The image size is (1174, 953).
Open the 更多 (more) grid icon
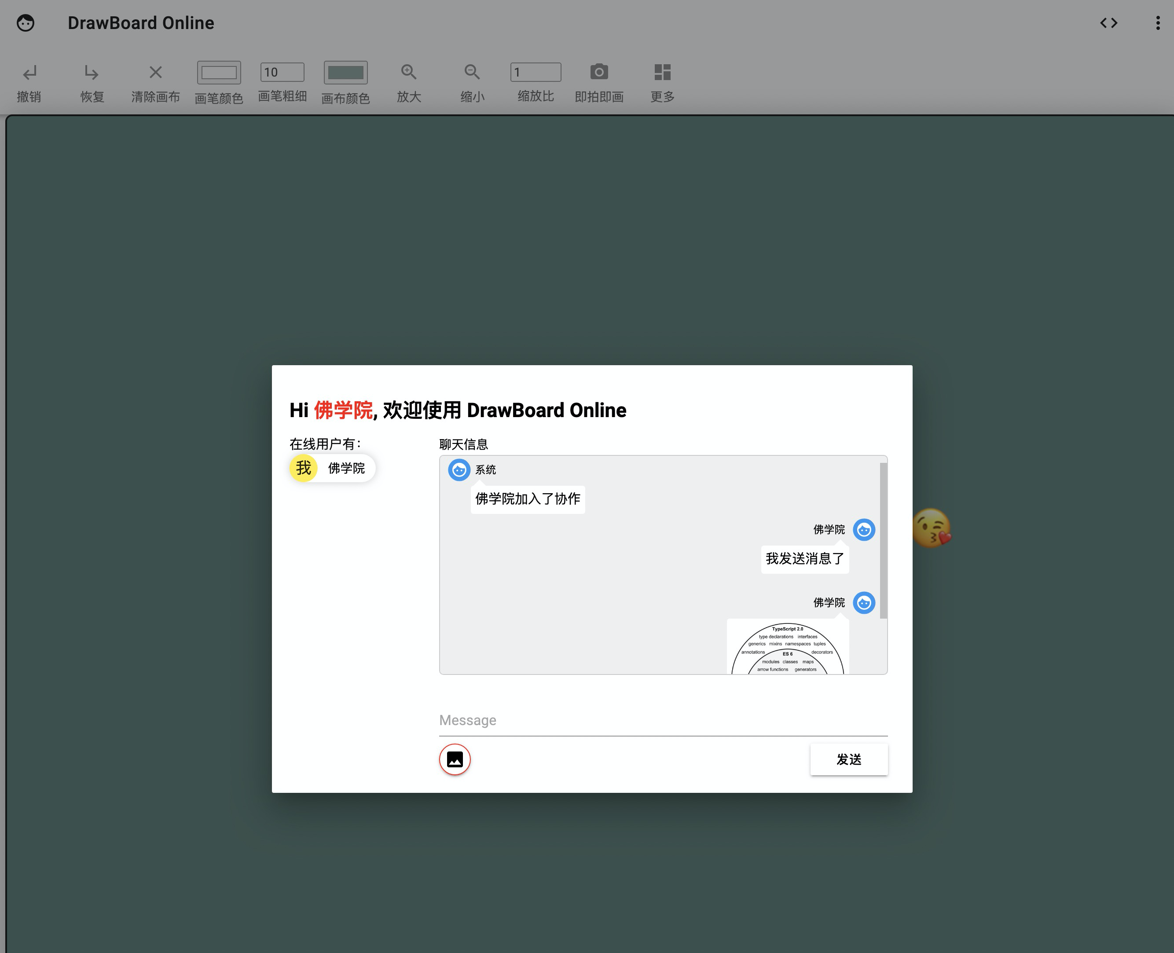pyautogui.click(x=662, y=72)
